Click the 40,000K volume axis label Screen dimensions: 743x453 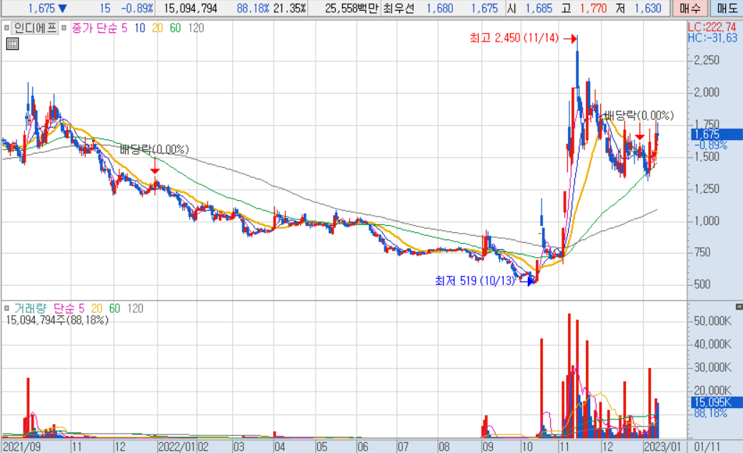pyautogui.click(x=713, y=344)
